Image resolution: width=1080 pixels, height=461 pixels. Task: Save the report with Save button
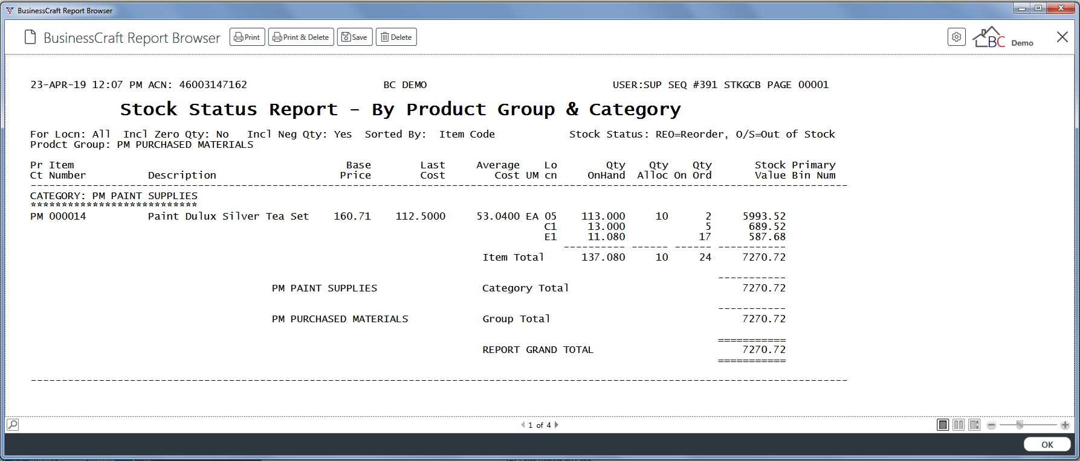355,37
